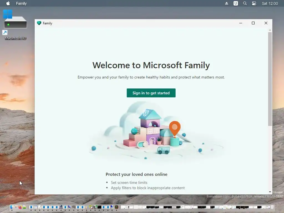Open Control Center toggles icon
Image resolution: width=284 pixels, height=213 pixels.
(x=254, y=3)
